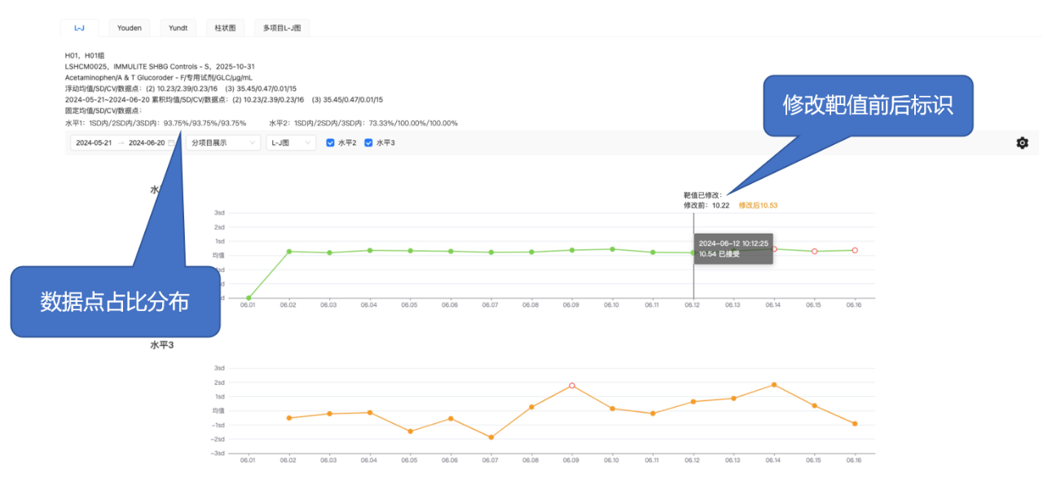Viewport: 1043px width, 494px height.
Task: Click the green data point at 06.10
Action: coord(612,249)
